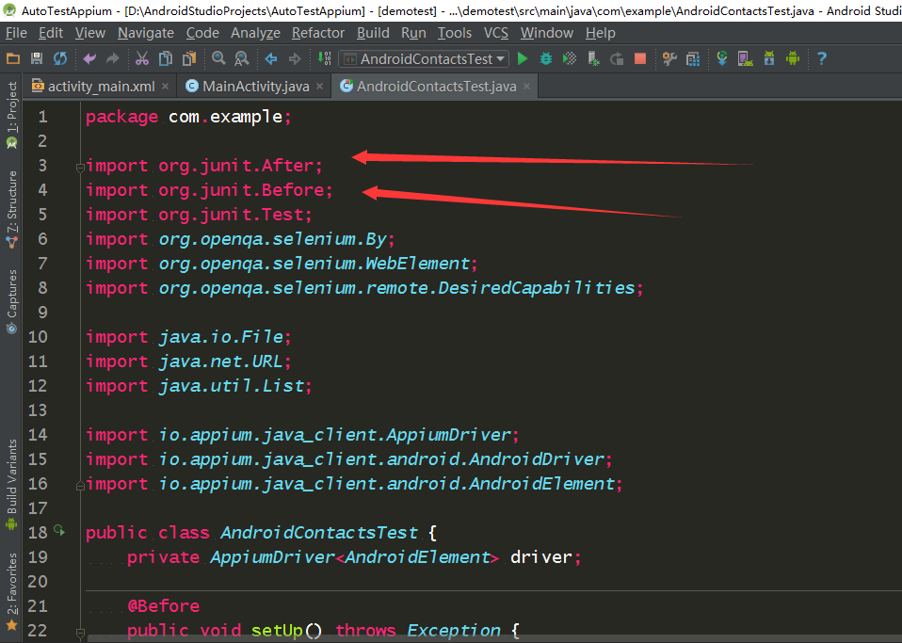Image resolution: width=902 pixels, height=643 pixels.
Task: Click the Save All floppy icon
Action: pyautogui.click(x=36, y=58)
